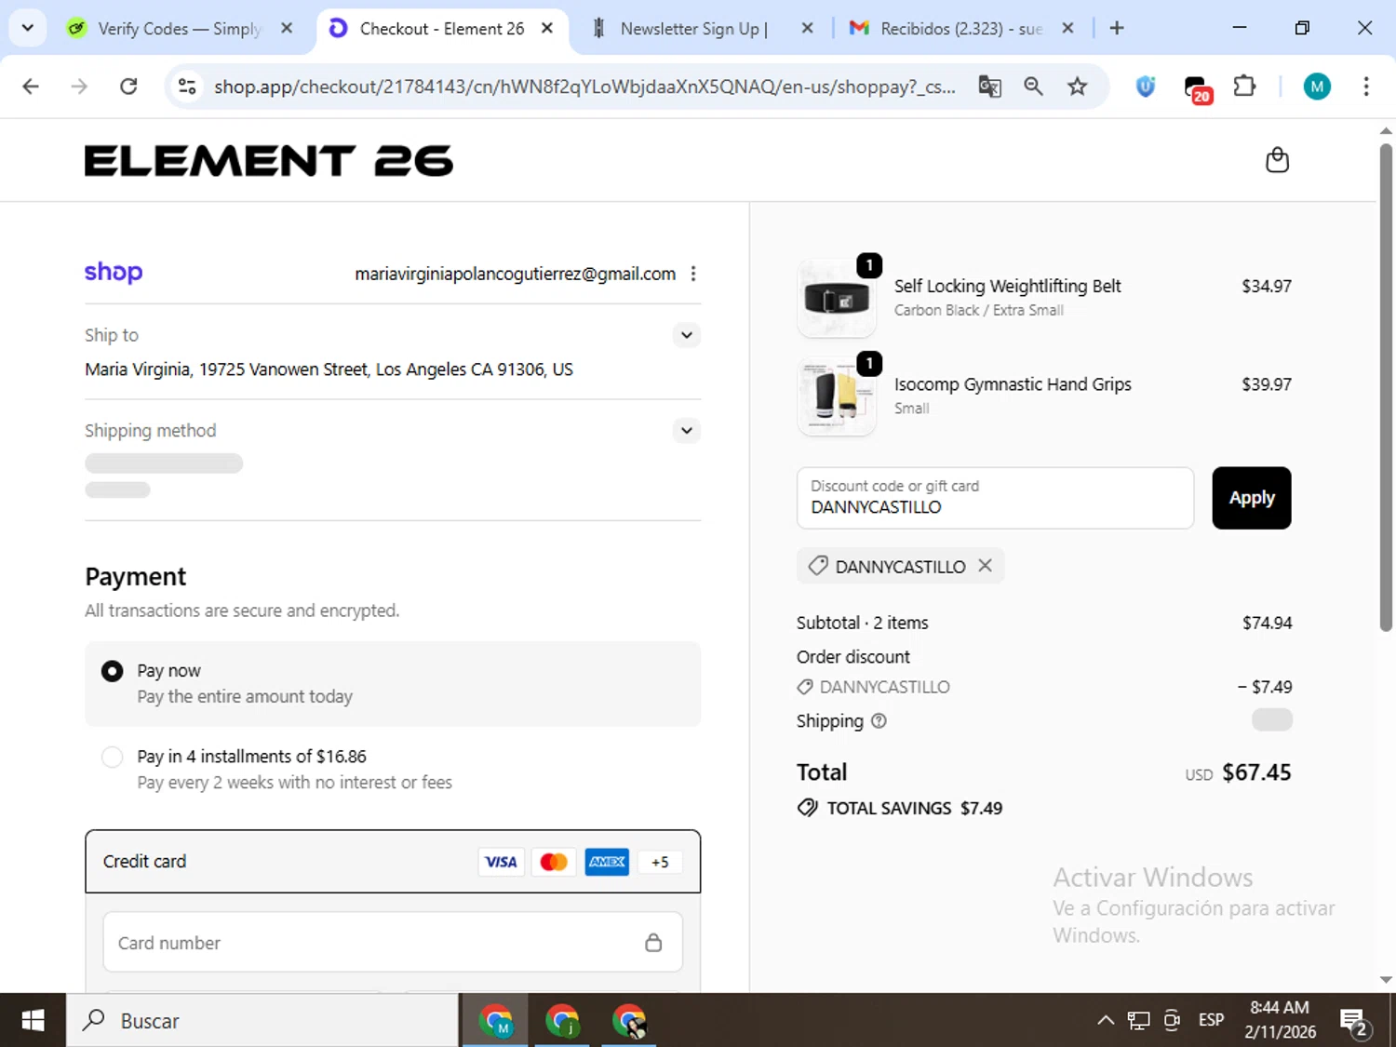Click Self Locking Weightlifting Belt thumbnail
The height and width of the screenshot is (1047, 1396).
837,298
